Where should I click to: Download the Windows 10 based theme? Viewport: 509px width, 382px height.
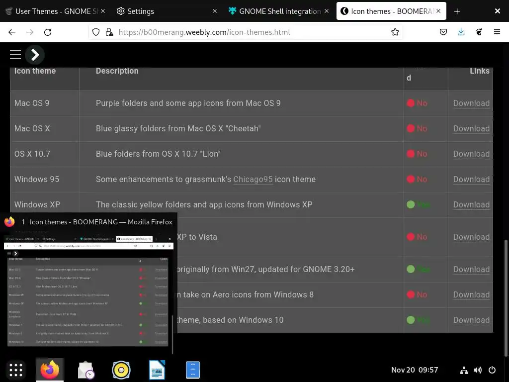471,320
